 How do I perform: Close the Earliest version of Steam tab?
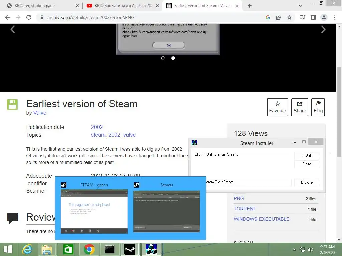(x=237, y=6)
